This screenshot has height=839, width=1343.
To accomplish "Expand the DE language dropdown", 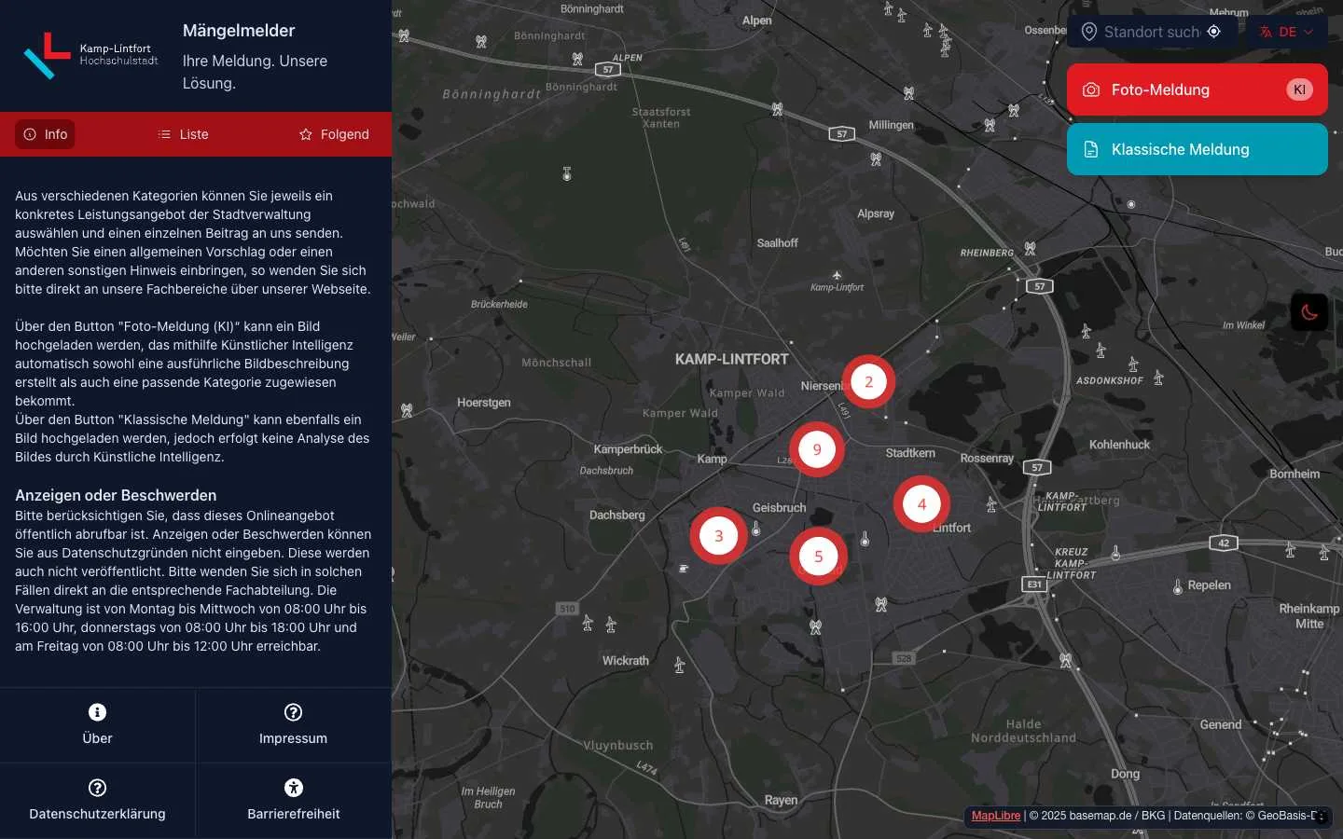I will coord(1290,31).
